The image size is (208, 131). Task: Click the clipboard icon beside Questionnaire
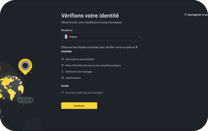pyautogui.click(x=63, y=78)
